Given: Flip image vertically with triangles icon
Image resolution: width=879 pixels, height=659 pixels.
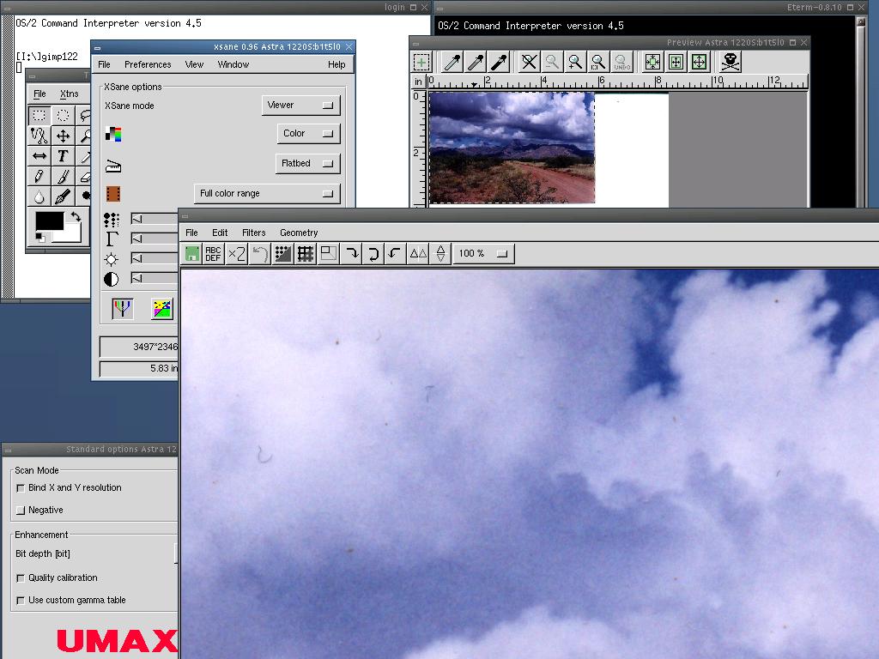Looking at the screenshot, I should click(x=440, y=254).
